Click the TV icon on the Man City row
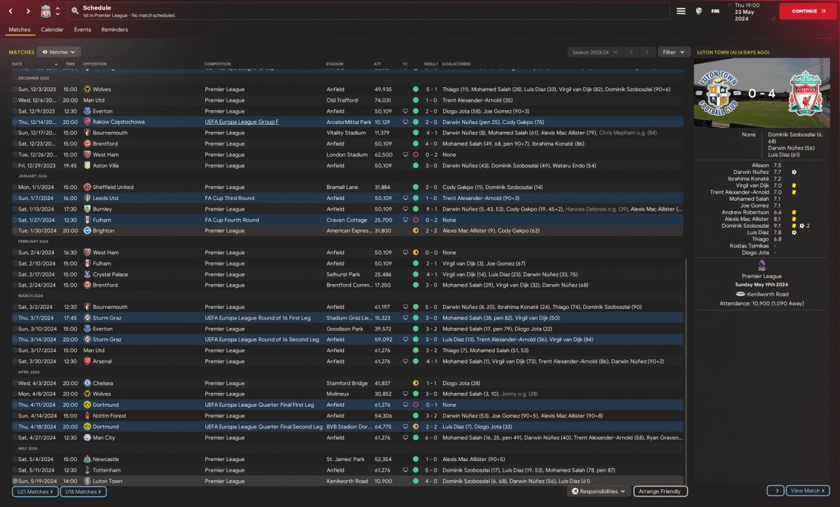The image size is (840, 507). coord(405,437)
